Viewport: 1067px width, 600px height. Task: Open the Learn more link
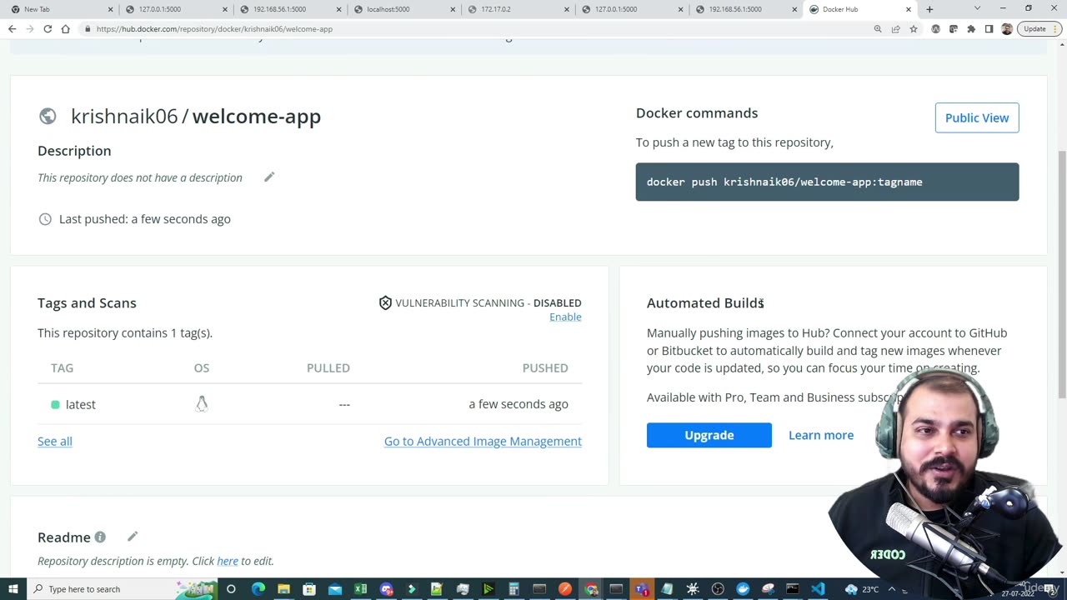(x=821, y=435)
